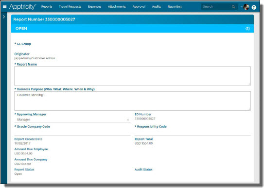Open the hamburger main menu

5,7
